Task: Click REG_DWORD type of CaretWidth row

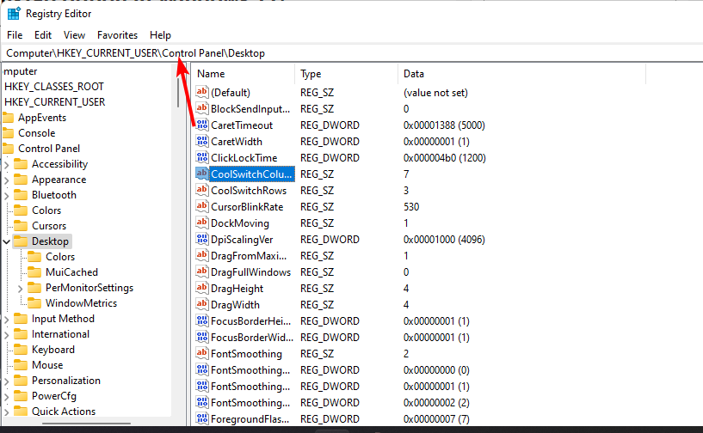Action: click(330, 142)
